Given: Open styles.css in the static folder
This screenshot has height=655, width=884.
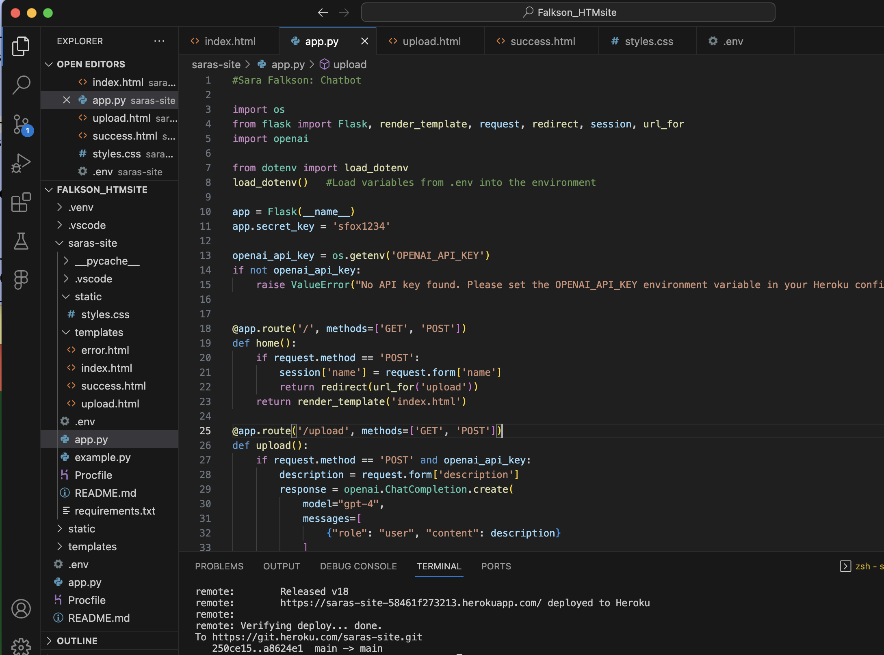Looking at the screenshot, I should 110,315.
